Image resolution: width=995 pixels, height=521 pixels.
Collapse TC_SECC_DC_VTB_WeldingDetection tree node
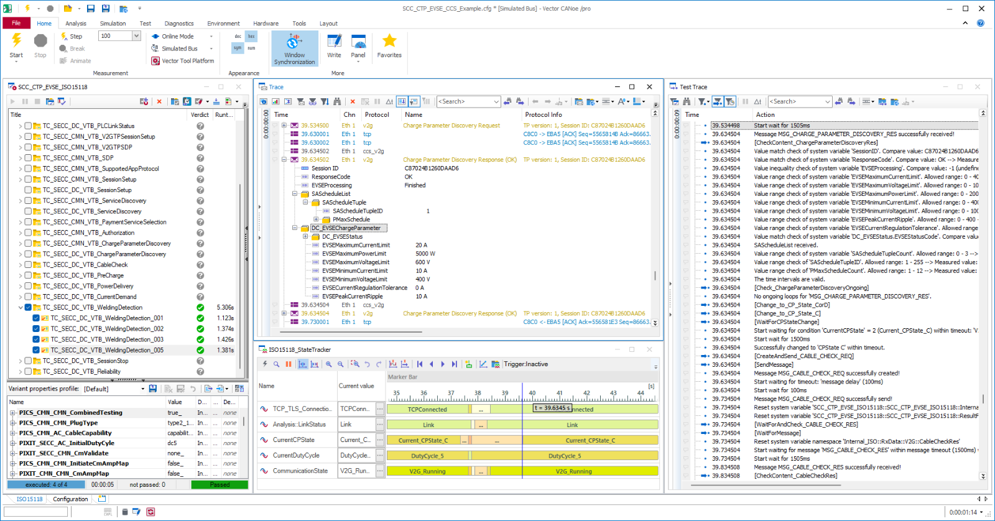point(20,307)
